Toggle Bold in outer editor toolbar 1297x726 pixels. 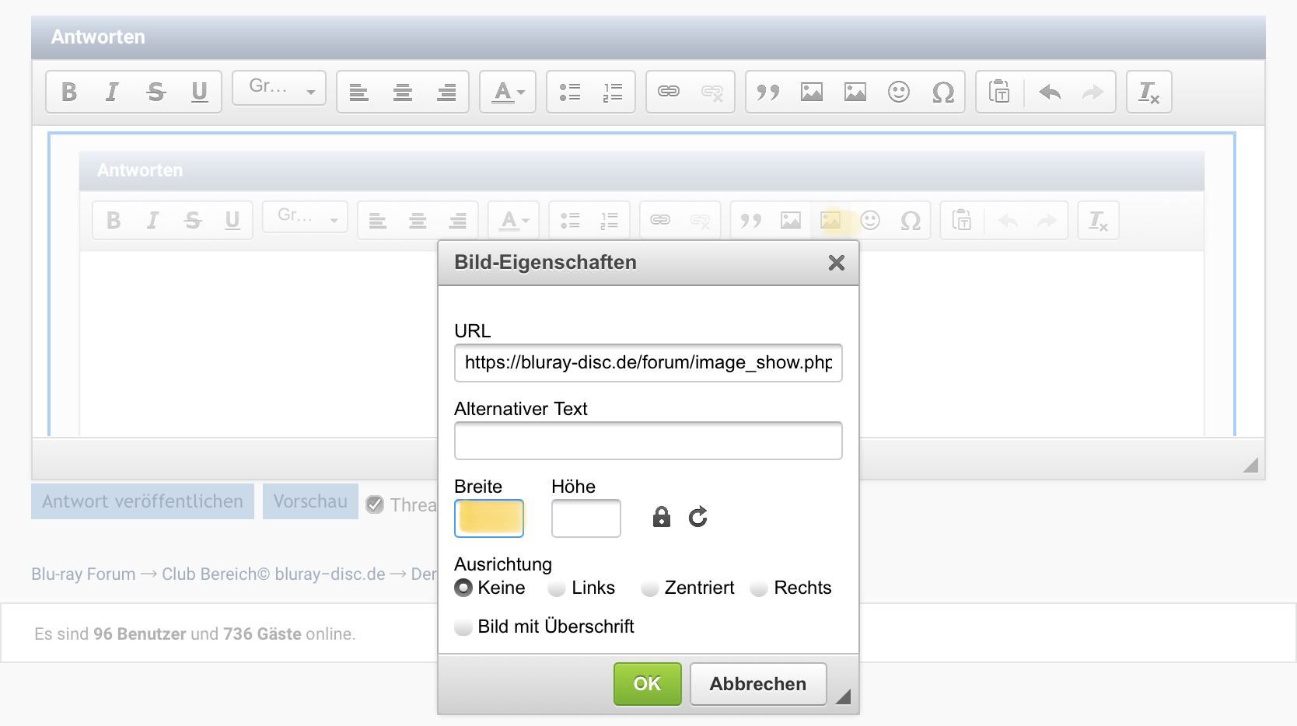[x=69, y=92]
